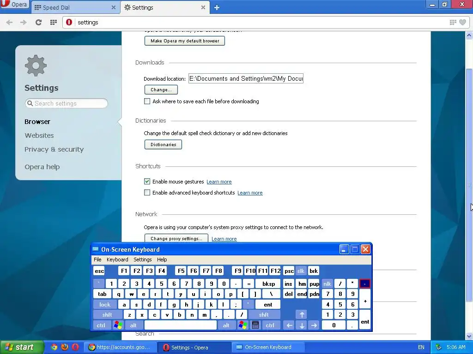Open a new tab with plus button

click(x=217, y=8)
